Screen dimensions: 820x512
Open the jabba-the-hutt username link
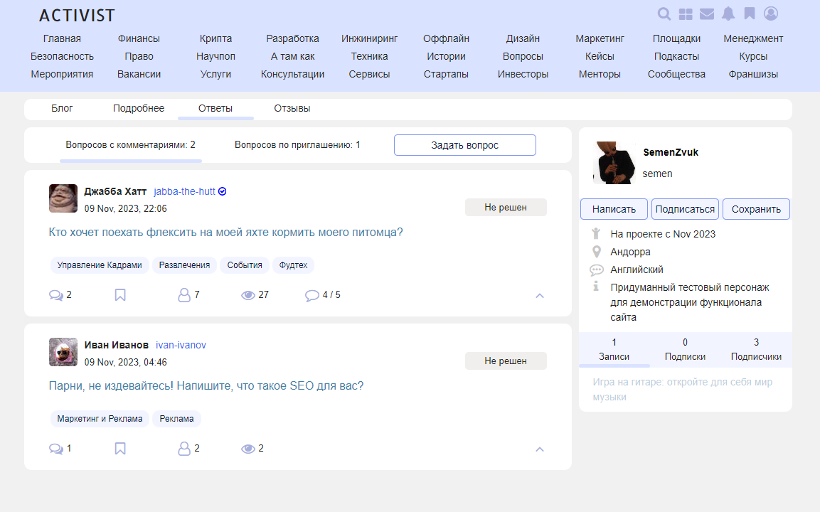click(x=184, y=191)
